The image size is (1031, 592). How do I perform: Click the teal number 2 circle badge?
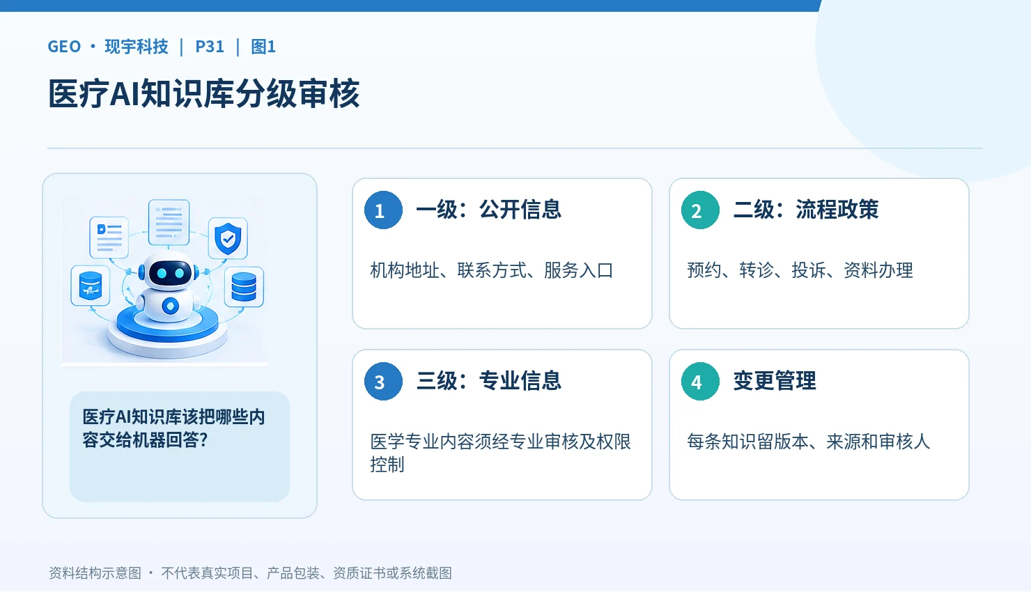[700, 210]
